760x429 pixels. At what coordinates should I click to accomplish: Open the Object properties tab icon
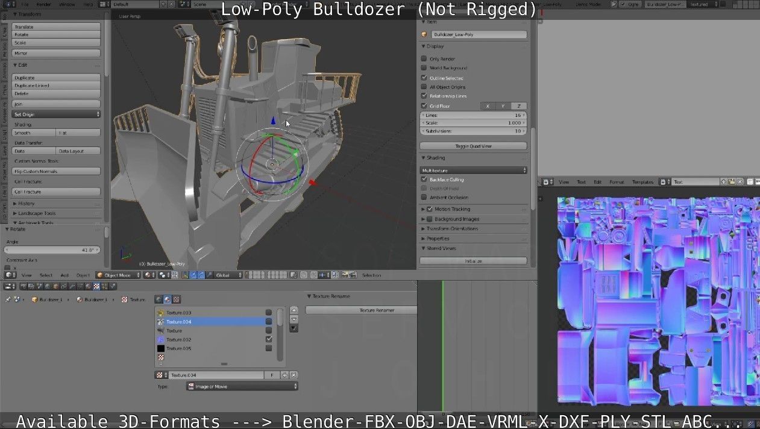click(x=56, y=286)
